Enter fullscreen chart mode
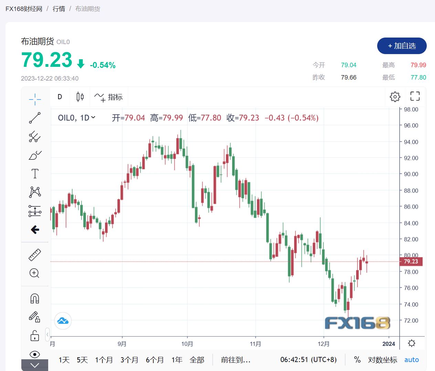435x371 pixels. tap(415, 96)
